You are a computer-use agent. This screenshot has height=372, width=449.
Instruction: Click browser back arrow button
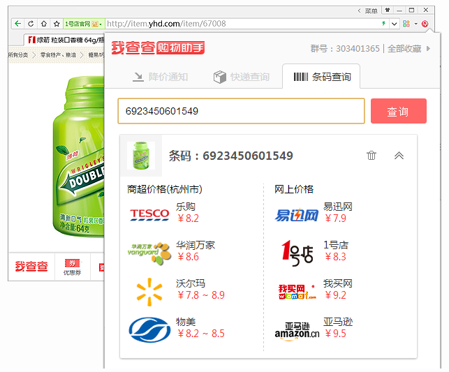pos(17,24)
